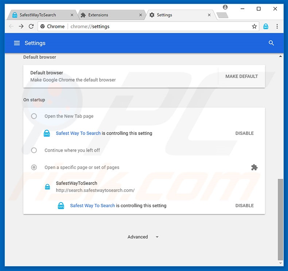
Task: Click the Safest Way To Search extension toolbar icon
Action: point(266,27)
